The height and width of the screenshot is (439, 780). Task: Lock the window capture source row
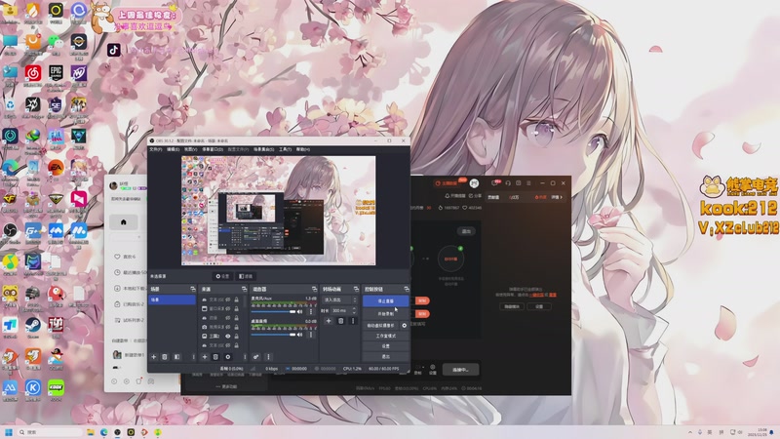(236, 308)
